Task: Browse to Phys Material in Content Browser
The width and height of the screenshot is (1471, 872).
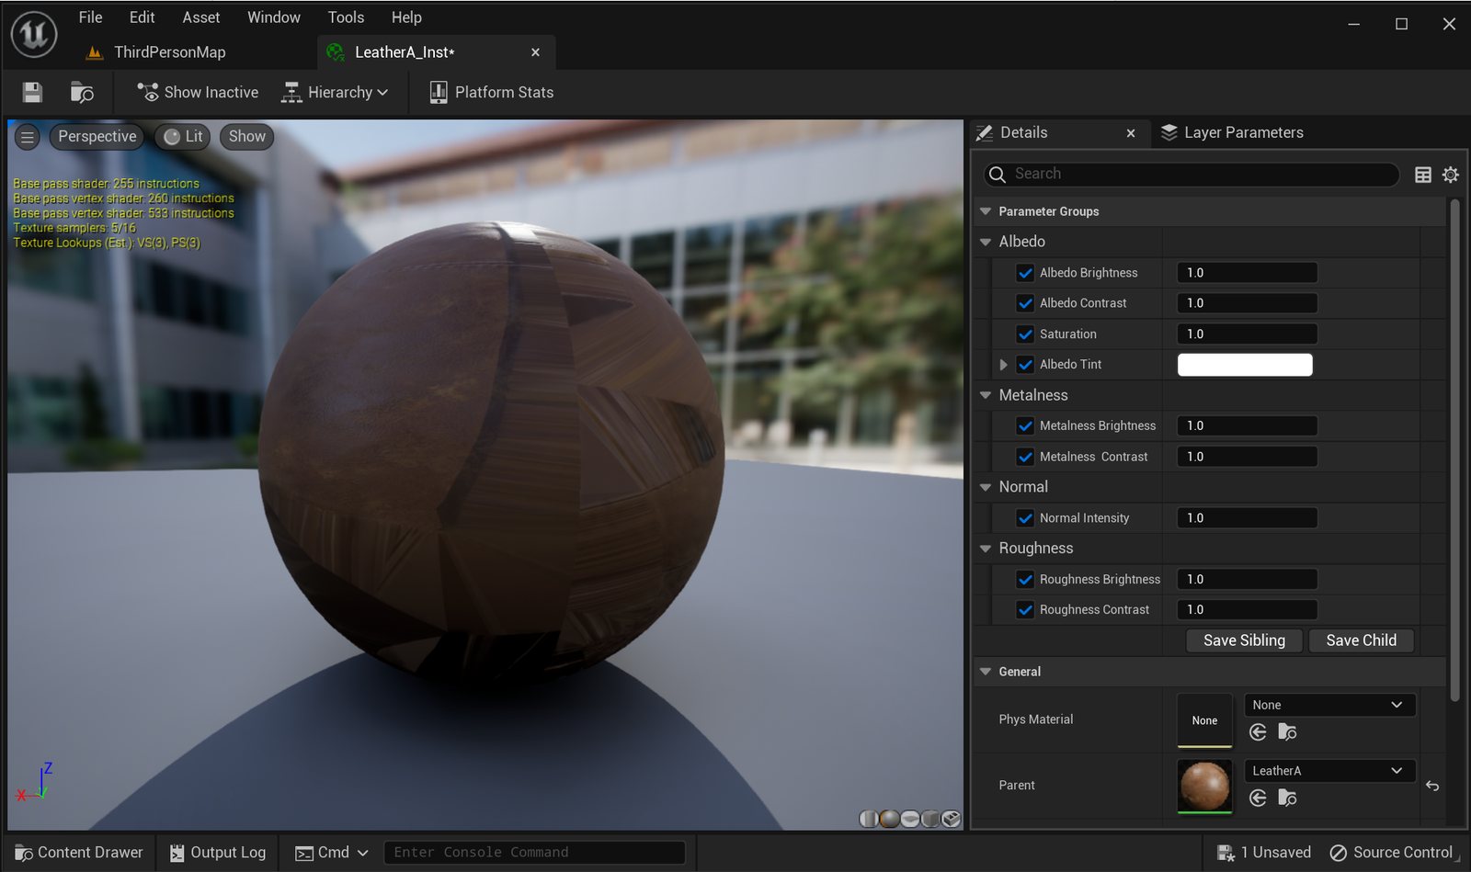Action: pos(1287,732)
